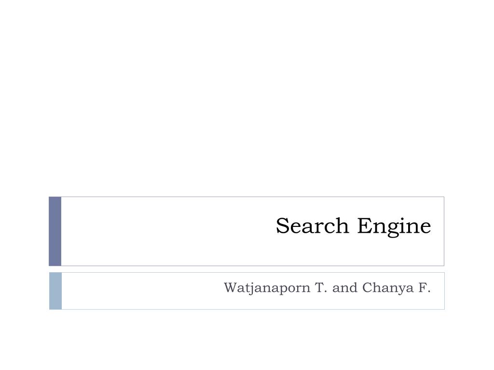The width and height of the screenshot is (494, 370).
Task: Click the name "Chanya" in the subtitle
Action: [387, 288]
